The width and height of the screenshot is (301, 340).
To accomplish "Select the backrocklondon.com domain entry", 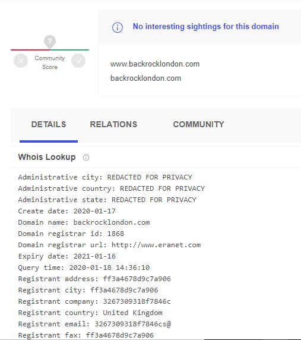I will tap(145, 78).
